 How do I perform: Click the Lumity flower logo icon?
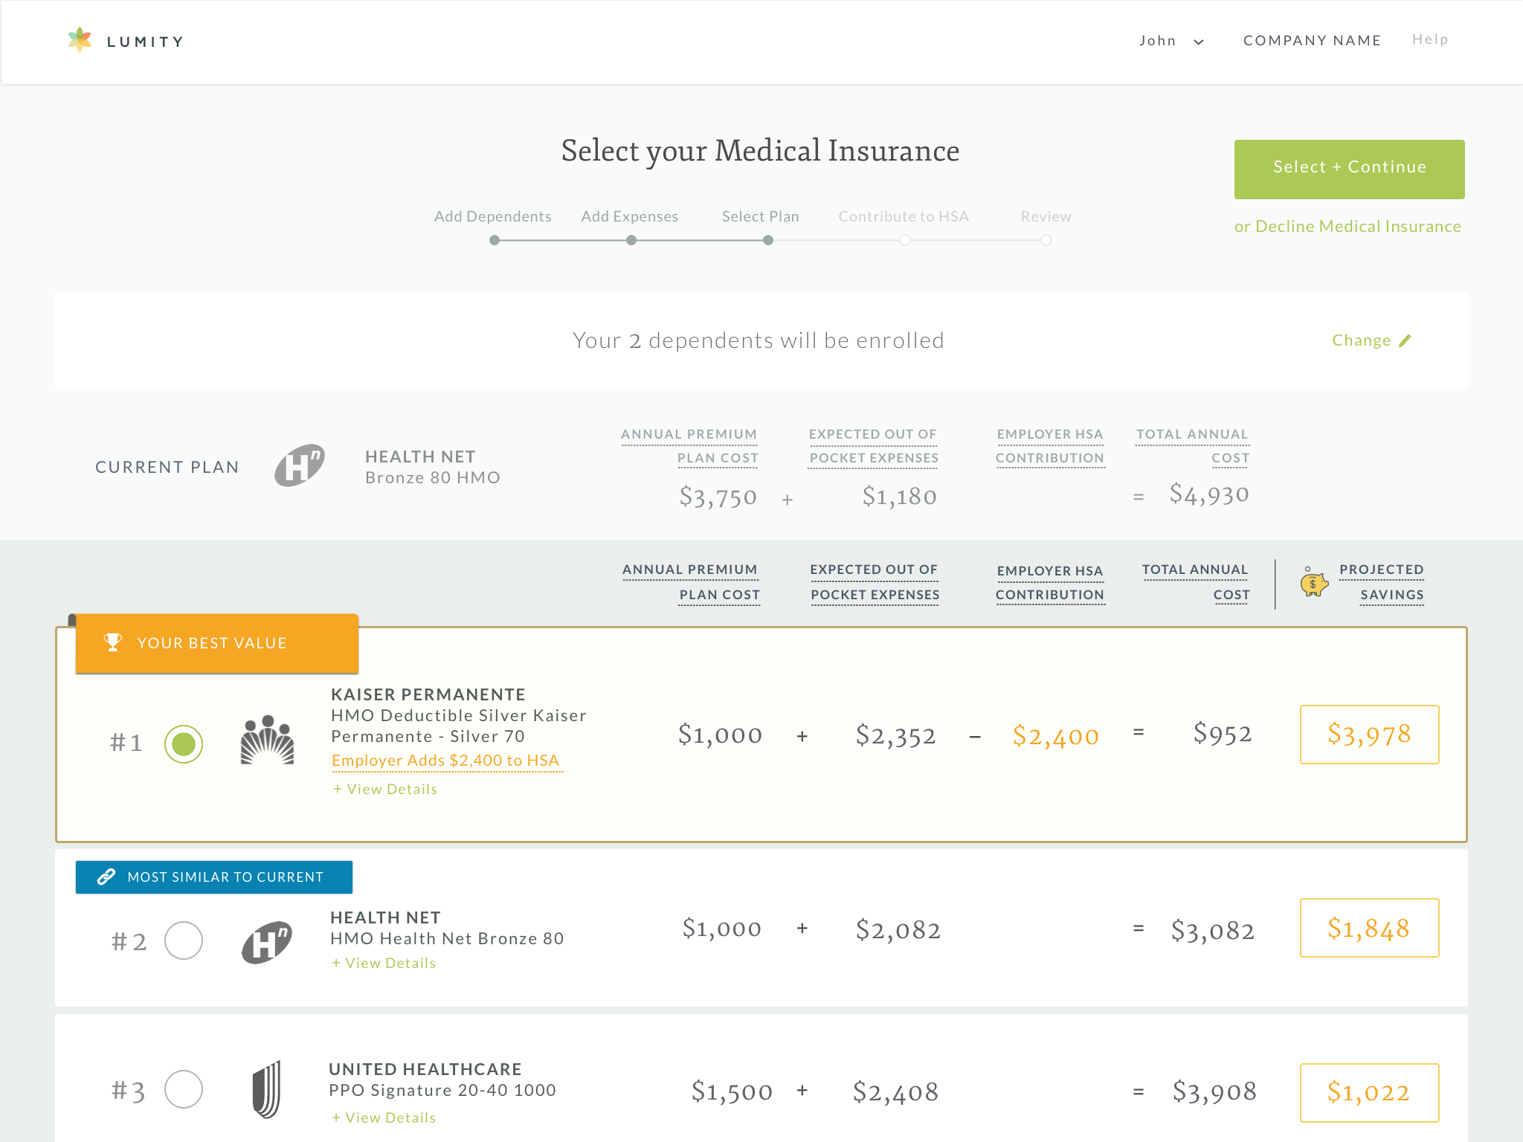80,40
